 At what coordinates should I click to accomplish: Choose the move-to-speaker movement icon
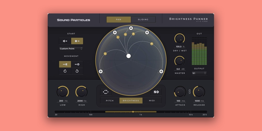65,64
